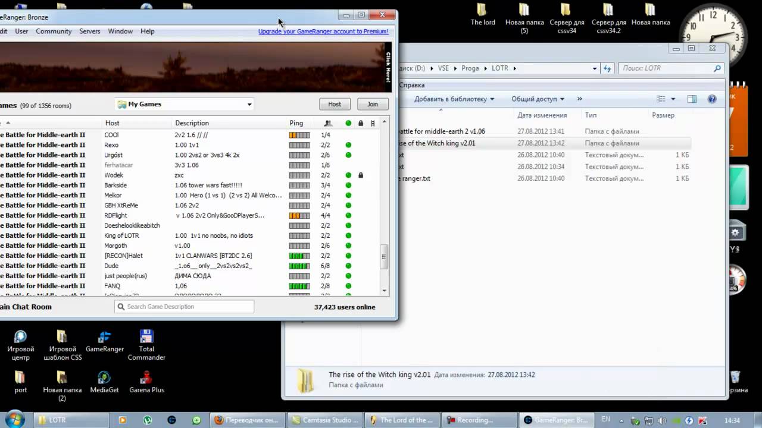The image size is (762, 428).
Task: Open Garena Plus desktop icon
Action: point(146,382)
